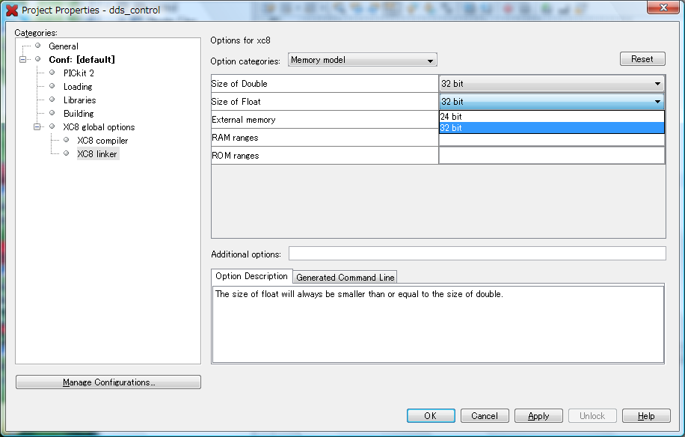This screenshot has height=437, width=685.
Task: Open Building category
Action: (x=79, y=114)
